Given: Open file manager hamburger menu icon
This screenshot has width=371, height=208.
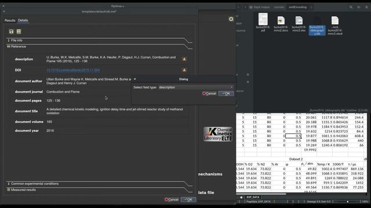Looking at the screenshot, I should pos(366,7).
